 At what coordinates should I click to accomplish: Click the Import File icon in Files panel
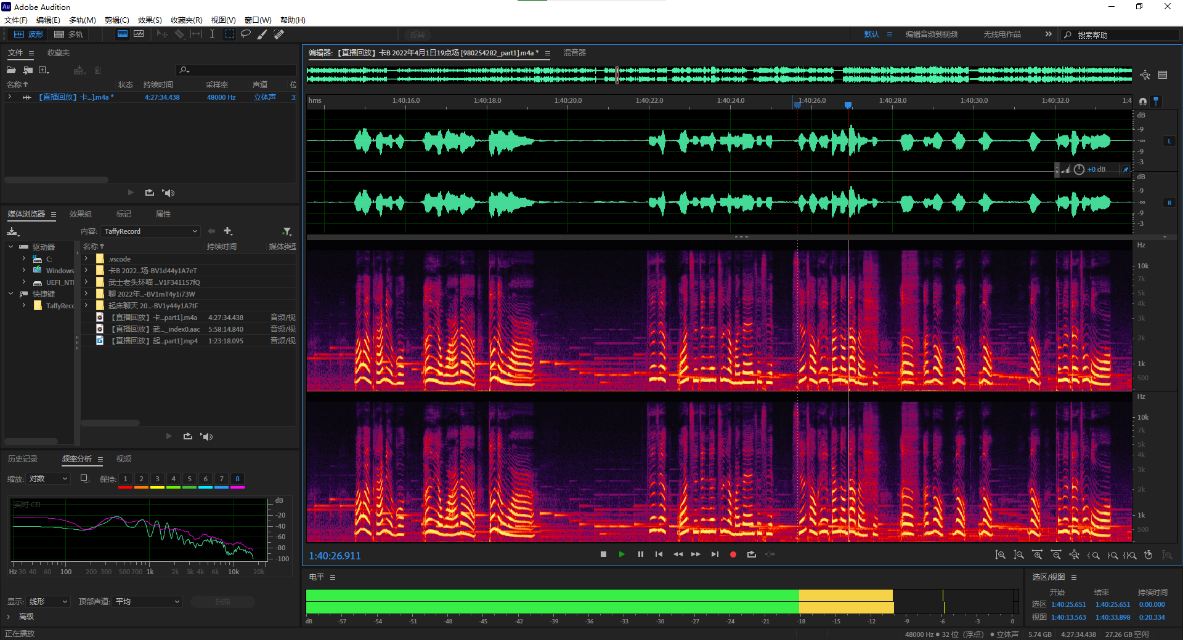[x=28, y=70]
